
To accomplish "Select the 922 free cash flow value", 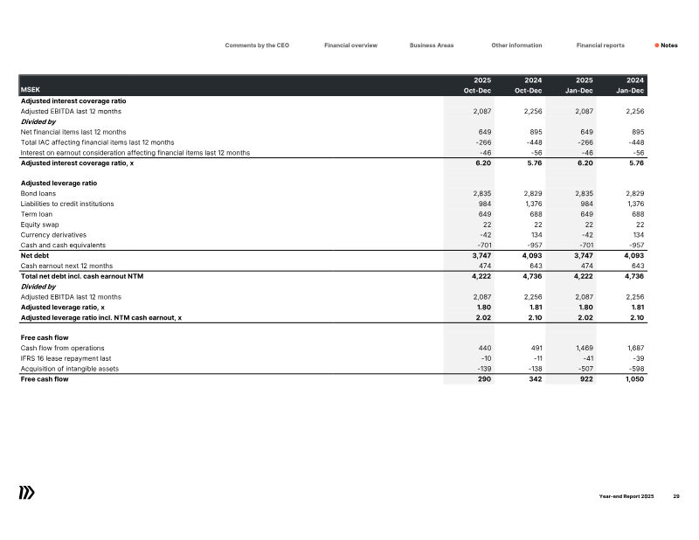I will coord(586,379).
